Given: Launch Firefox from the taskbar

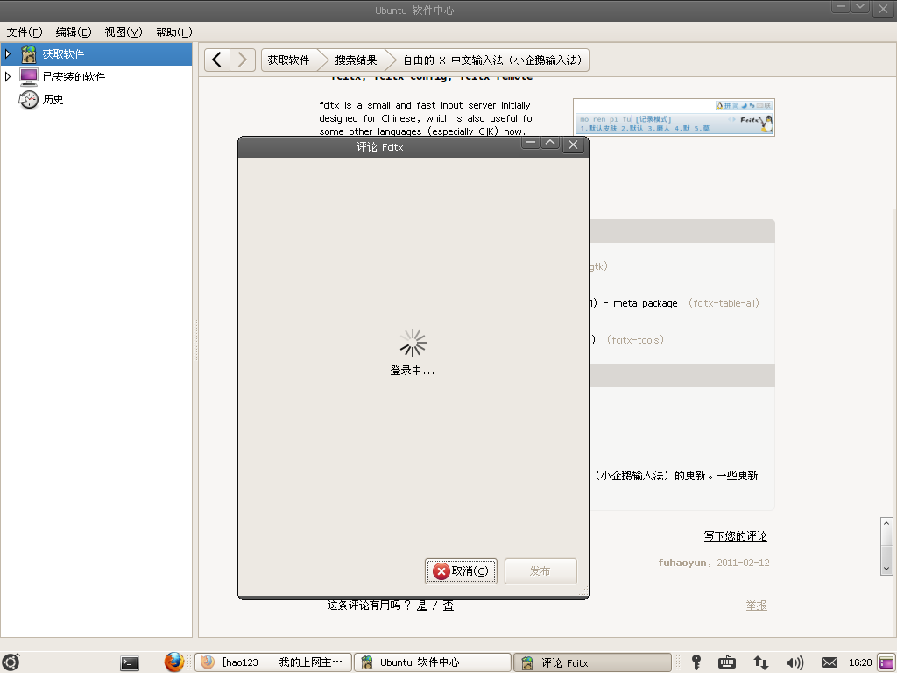Looking at the screenshot, I should click(174, 662).
